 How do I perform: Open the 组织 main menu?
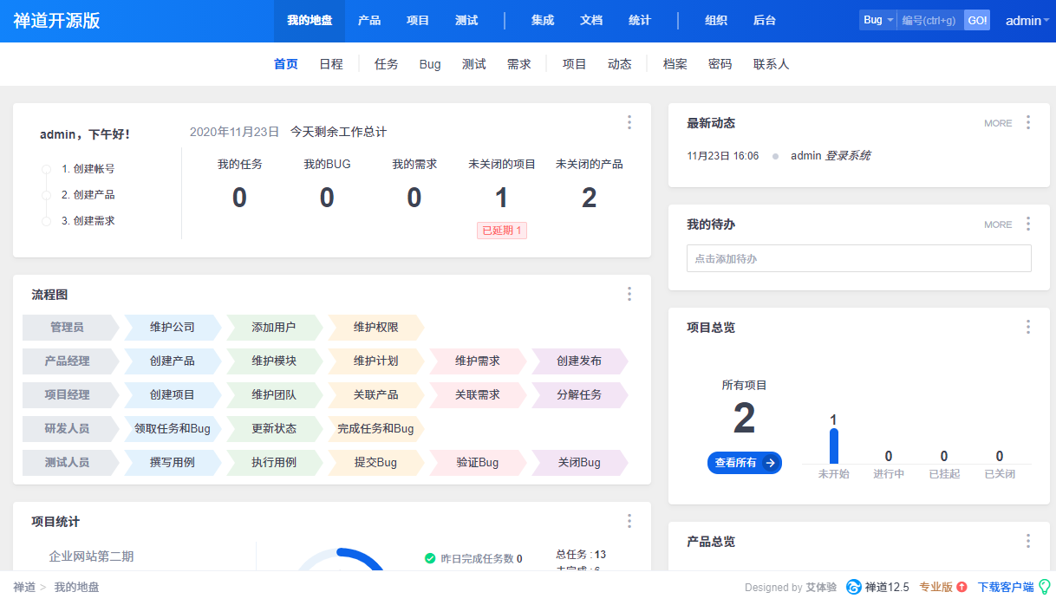(716, 21)
